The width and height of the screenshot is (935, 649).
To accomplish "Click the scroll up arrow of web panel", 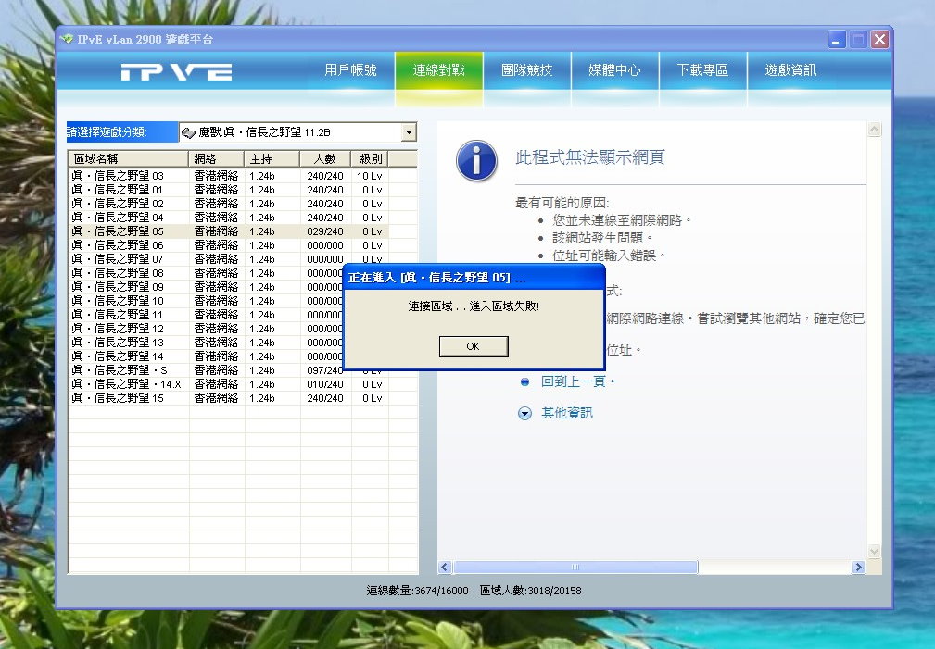I will 874,131.
